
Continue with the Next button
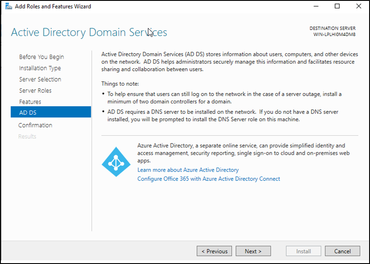pyautogui.click(x=253, y=251)
